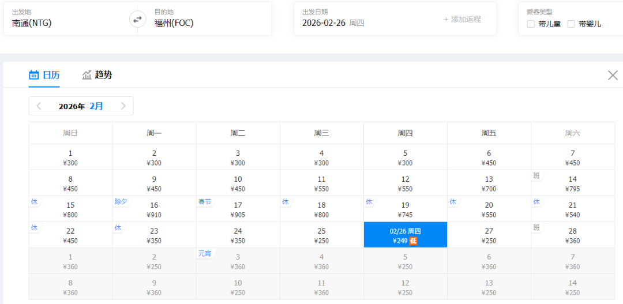Select February 16 priced ¥910
This screenshot has height=304, width=623.
[154, 209]
